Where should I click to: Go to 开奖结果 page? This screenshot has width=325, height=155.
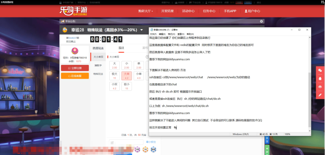tap(167, 11)
